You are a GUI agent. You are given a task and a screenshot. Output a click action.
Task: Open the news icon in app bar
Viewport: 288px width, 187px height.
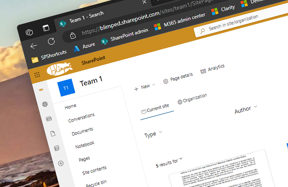pos(49,119)
